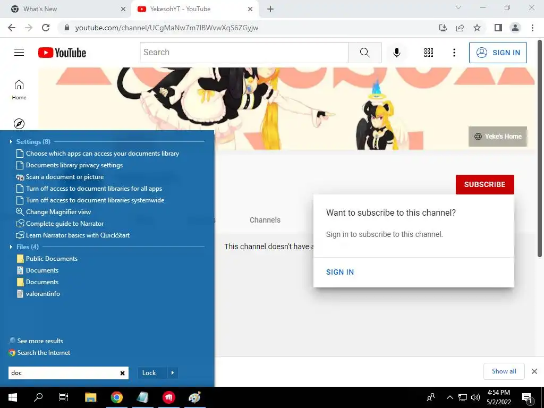544x408 pixels.
Task: Open Chrome from taskbar
Action: (116, 397)
